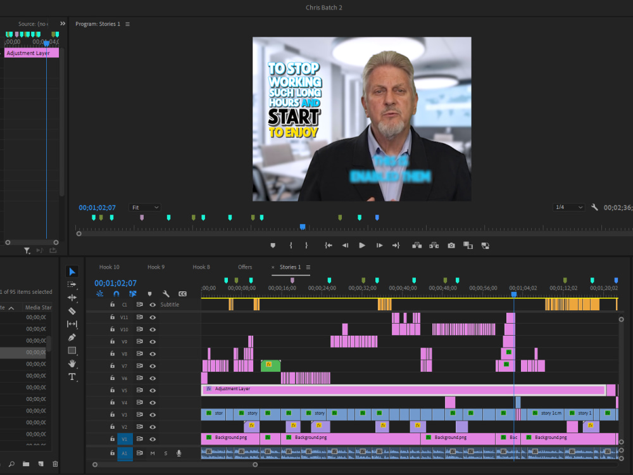The width and height of the screenshot is (633, 475).
Task: Click the Extract button
Action: coord(434,245)
